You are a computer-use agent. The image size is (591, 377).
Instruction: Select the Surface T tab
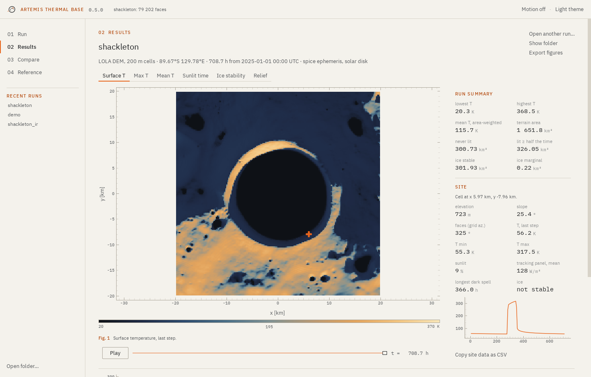pyautogui.click(x=114, y=76)
